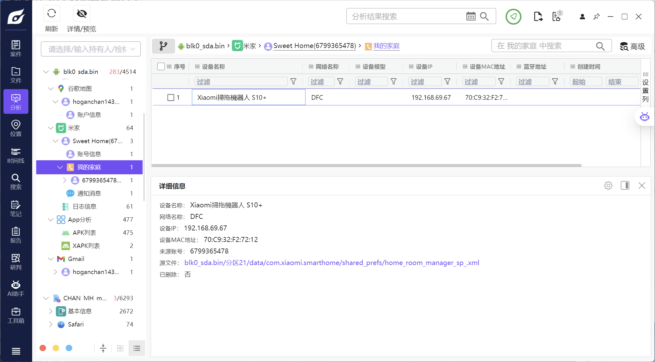Click the Advanced (高级) search button
655x362 pixels.
click(633, 46)
